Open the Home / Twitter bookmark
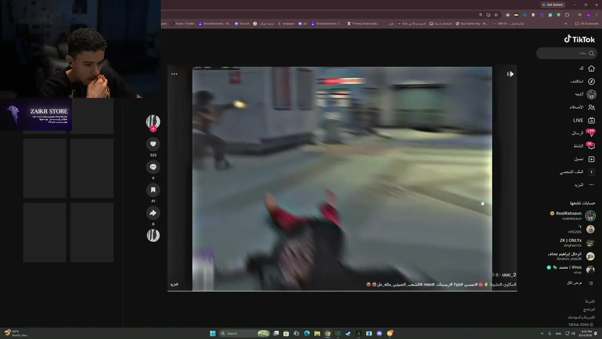This screenshot has height=339, width=602. (x=182, y=24)
